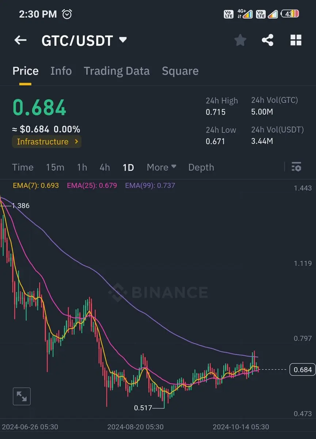Tap the 2024-08-20 05:30 date label

136,427
